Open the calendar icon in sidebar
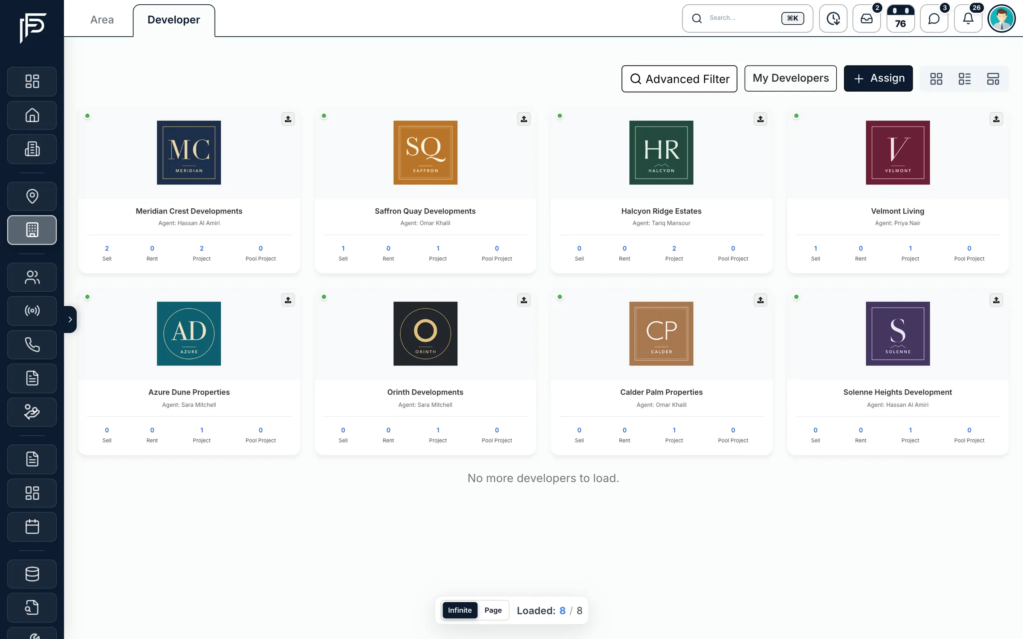Screen dimensions: 1023x639 click(x=32, y=527)
